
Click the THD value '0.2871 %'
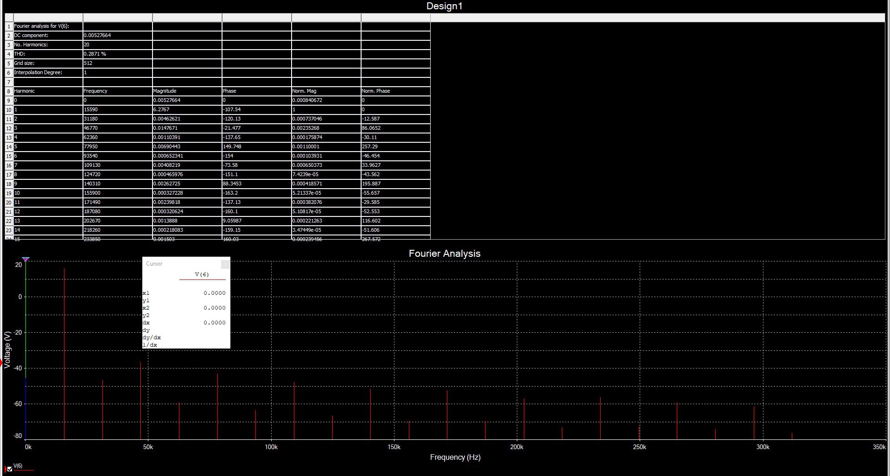click(x=118, y=54)
